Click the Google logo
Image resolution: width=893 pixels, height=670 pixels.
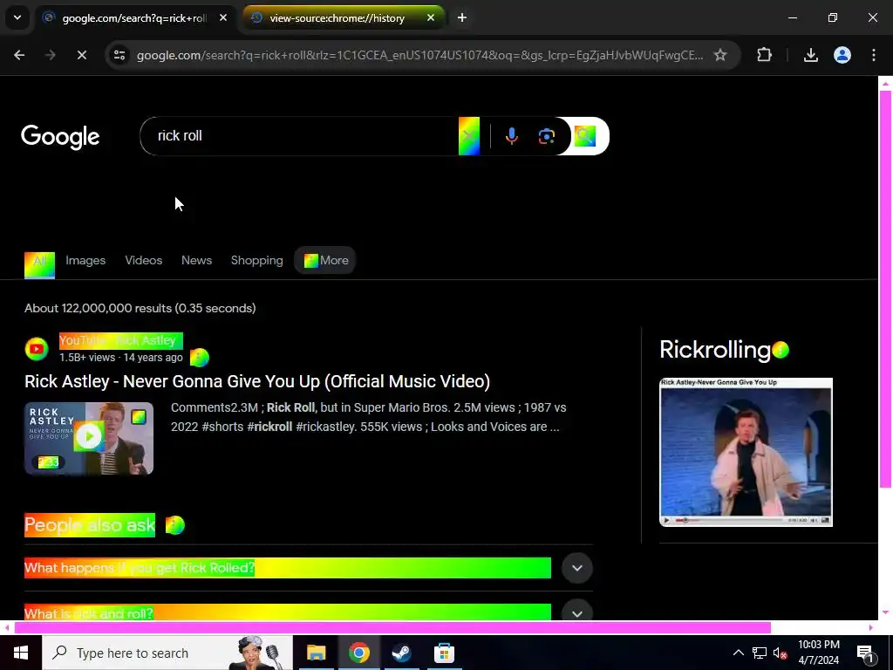[60, 137]
